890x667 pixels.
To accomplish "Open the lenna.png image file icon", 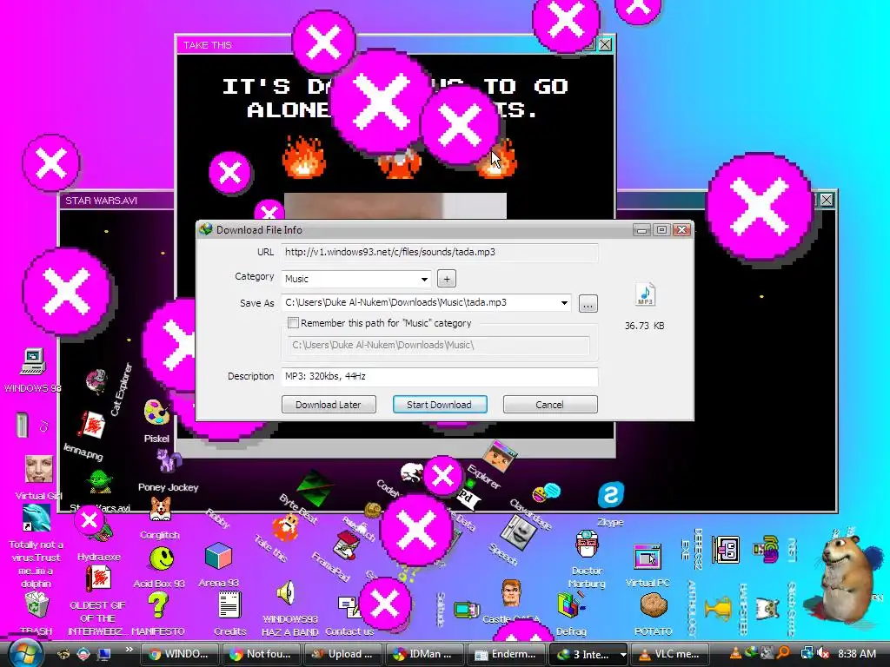I will coord(92,424).
